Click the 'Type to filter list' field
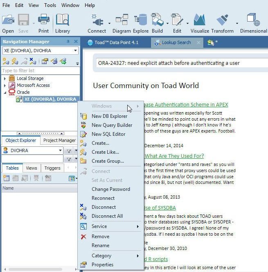Image resolution: width=268 pixels, height=272 pixels. pyautogui.click(x=41, y=71)
